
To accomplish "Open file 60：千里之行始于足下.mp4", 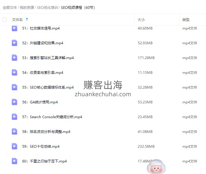I will [x=48, y=161].
